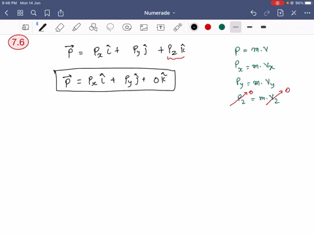This screenshot has height=236, width=314.
Task: Choose the black pen color
Action: click(x=194, y=27)
